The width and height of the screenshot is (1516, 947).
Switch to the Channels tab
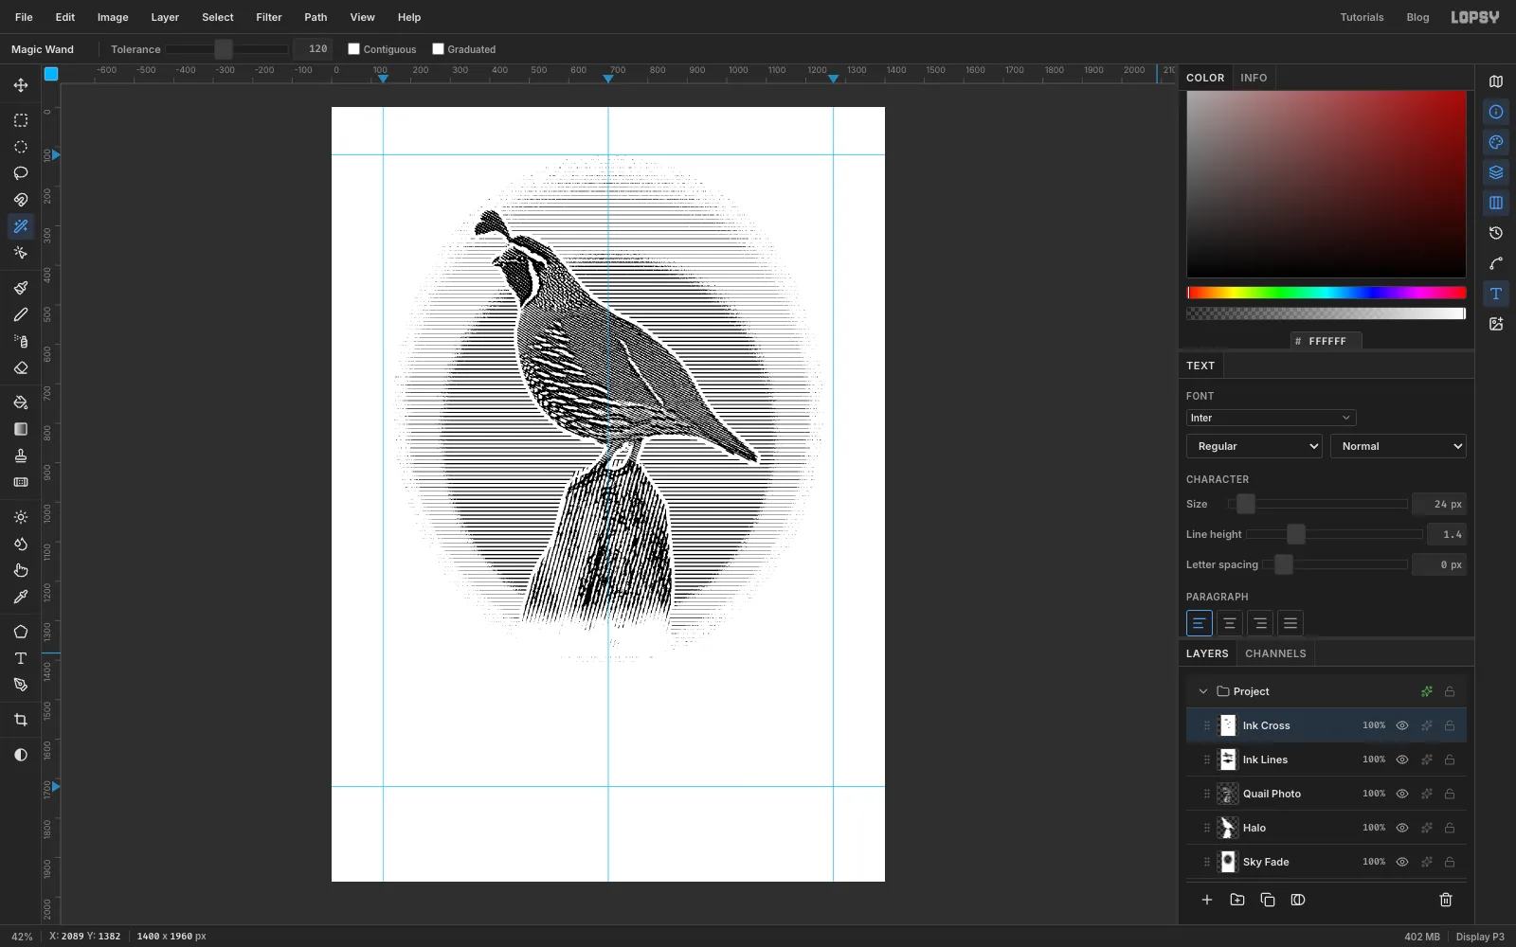point(1275,653)
